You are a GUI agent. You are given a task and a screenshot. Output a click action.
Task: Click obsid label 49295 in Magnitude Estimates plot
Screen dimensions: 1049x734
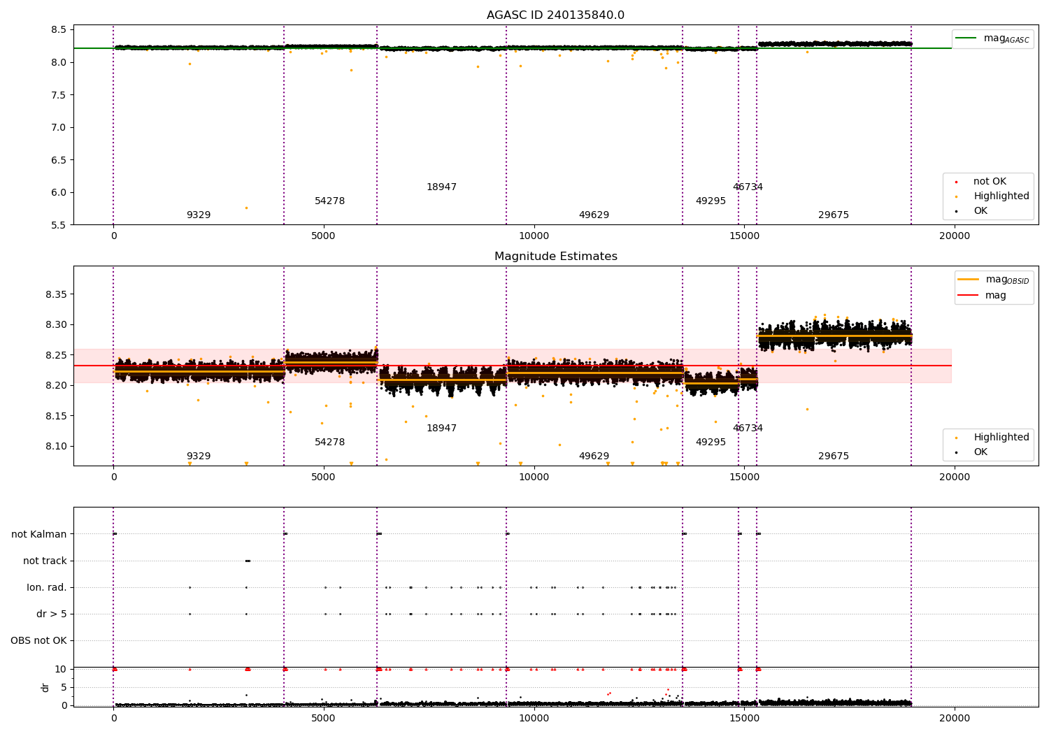click(711, 442)
